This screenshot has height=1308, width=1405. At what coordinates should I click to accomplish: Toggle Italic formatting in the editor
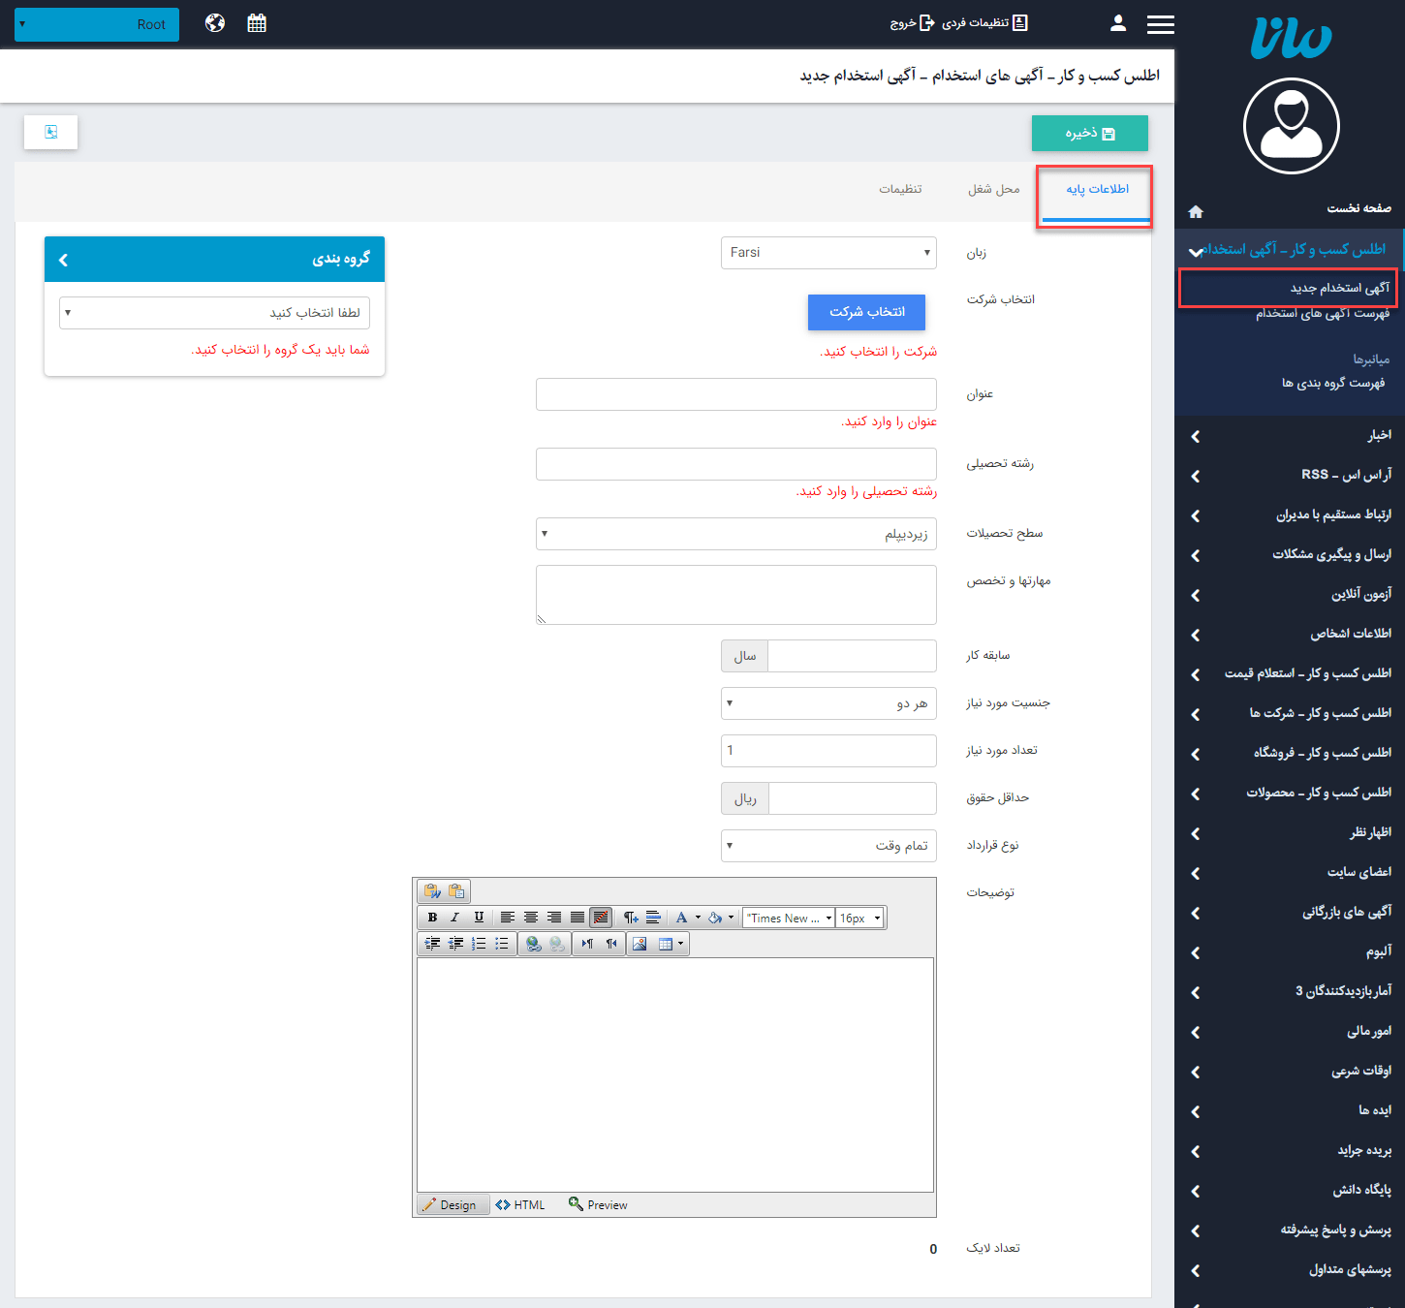[453, 918]
